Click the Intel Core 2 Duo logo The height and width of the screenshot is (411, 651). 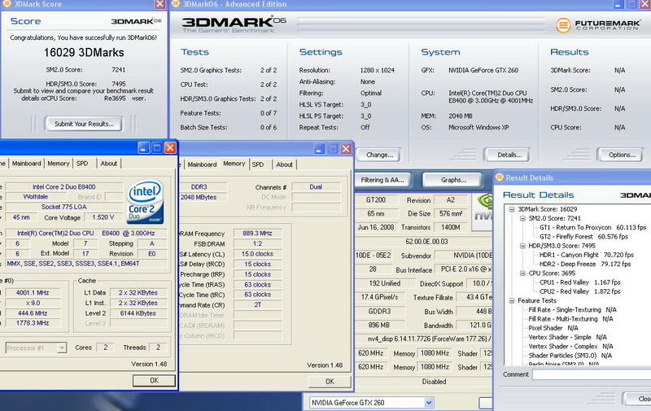pos(146,201)
